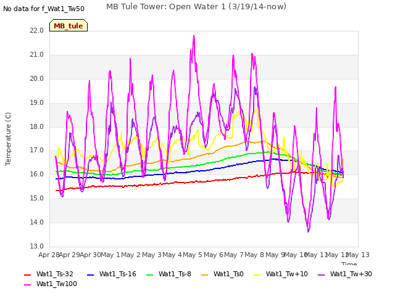Click the 'No data for f_Wat1_Tw50' notice
The height and width of the screenshot is (296, 395).
44,9
